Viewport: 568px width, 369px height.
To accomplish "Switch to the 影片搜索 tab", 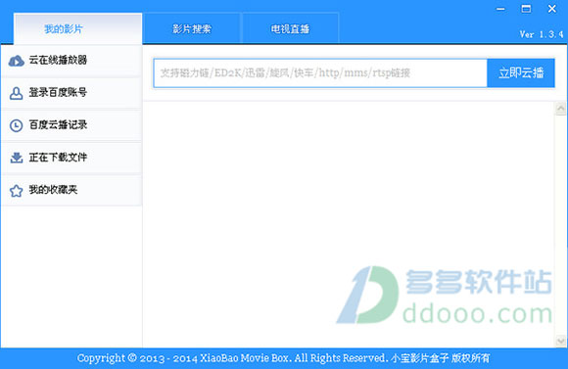I will point(192,28).
